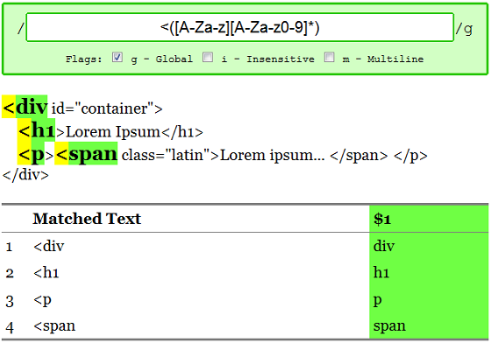Click the closing </div> line in test text
This screenshot has height=343, width=491.
click(25, 175)
